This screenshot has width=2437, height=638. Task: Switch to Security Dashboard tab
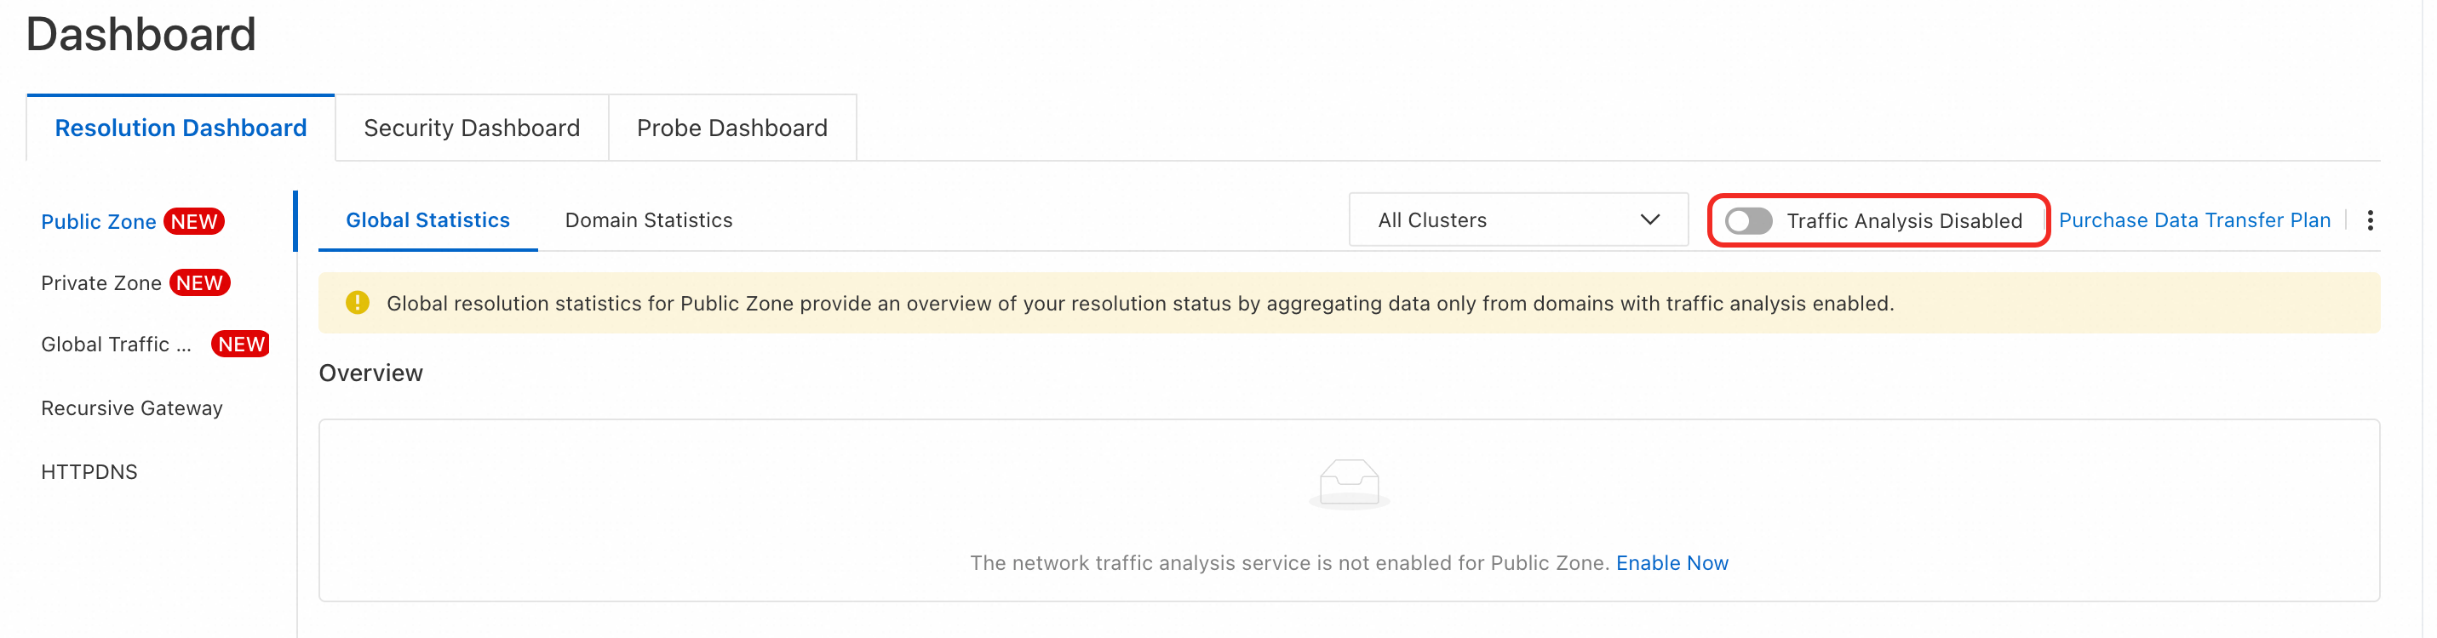pos(471,128)
